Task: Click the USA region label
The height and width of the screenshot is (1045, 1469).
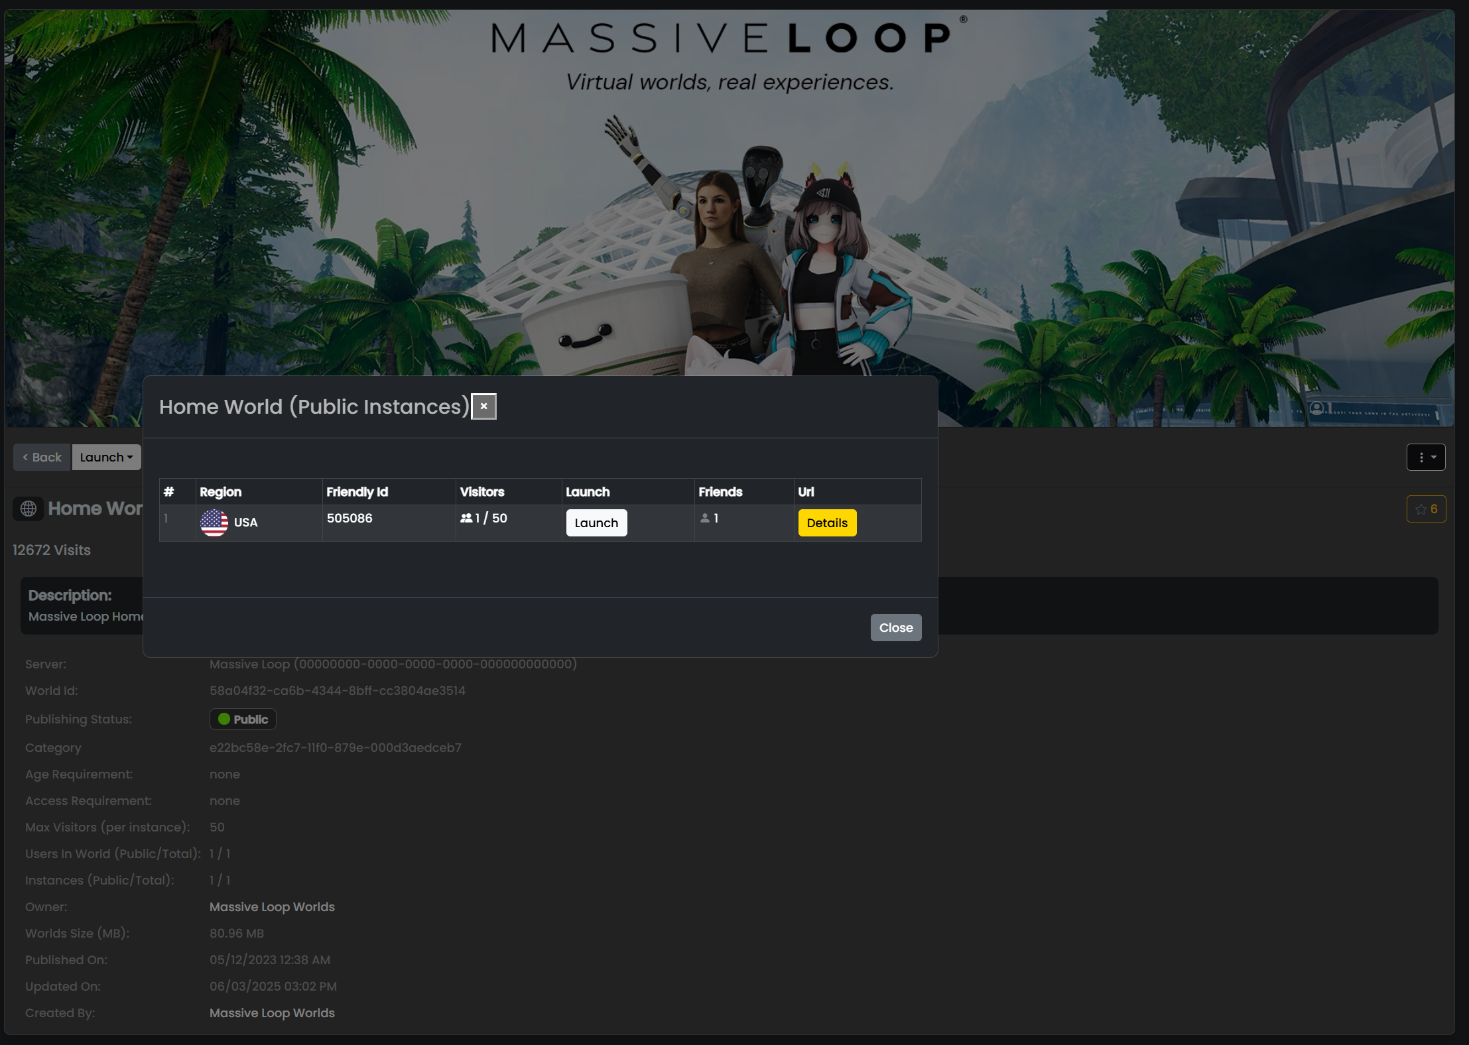Action: pyautogui.click(x=245, y=522)
